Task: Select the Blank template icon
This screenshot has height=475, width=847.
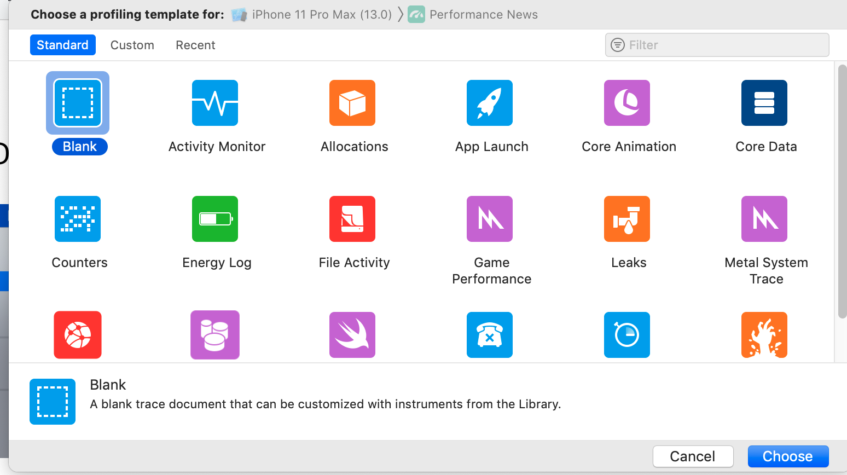Action: pyautogui.click(x=78, y=103)
